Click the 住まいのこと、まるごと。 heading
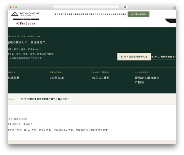This screenshot has width=184, height=155. click(x=21, y=124)
